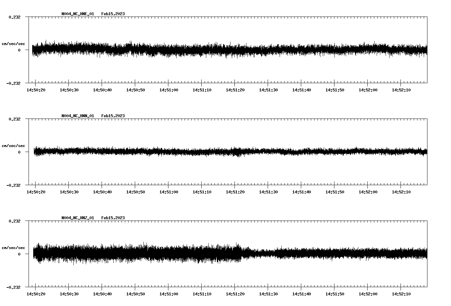Click the cm/sec/sec unit label of HNE plot

point(13,44)
